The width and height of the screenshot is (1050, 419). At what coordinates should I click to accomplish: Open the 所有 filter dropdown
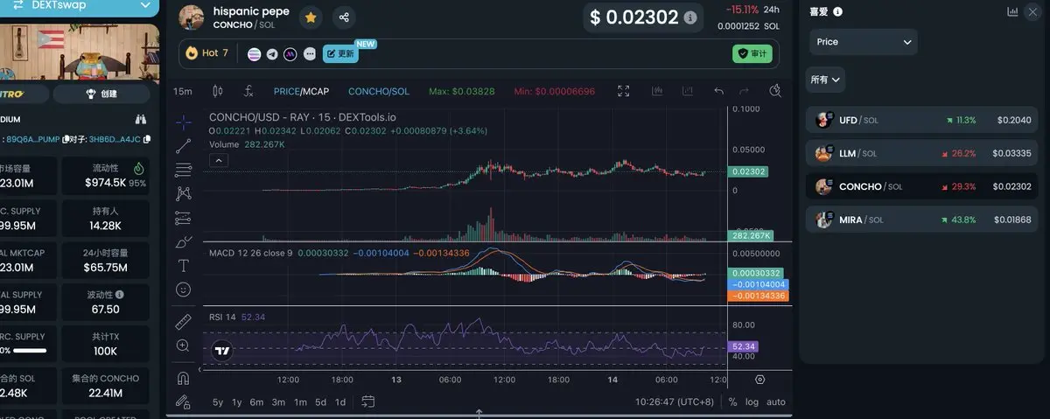coord(825,80)
